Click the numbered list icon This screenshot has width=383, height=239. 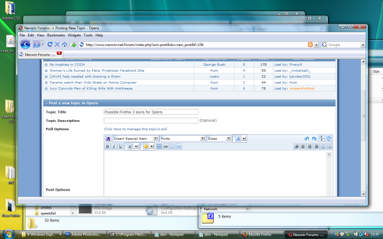(323, 146)
